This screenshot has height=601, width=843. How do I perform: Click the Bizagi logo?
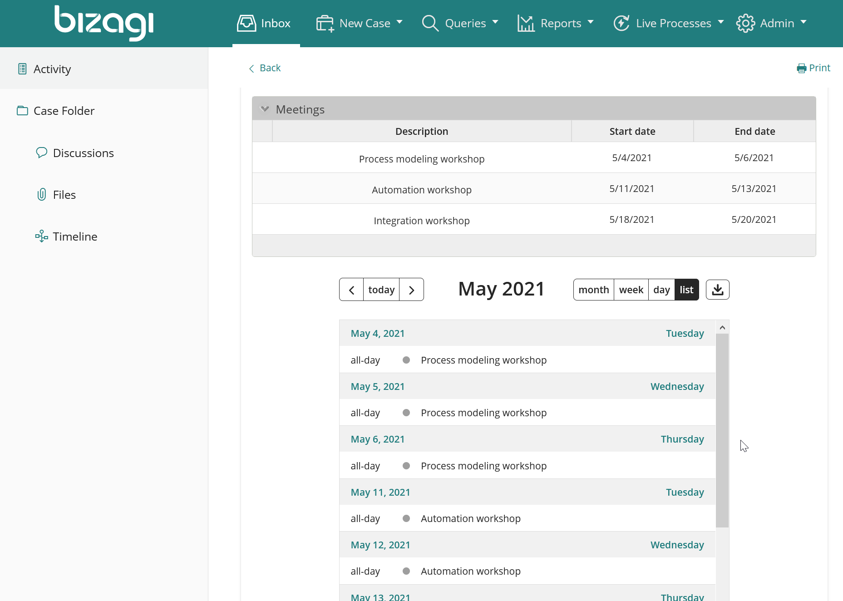(x=104, y=23)
